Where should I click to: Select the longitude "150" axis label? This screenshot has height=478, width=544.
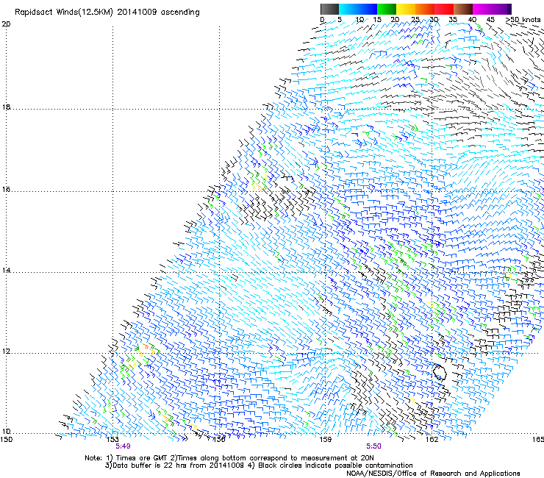tap(7, 440)
